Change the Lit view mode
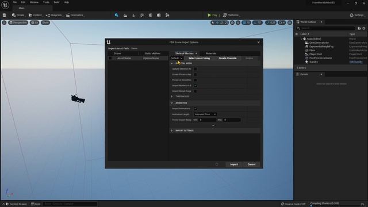 [x=34, y=22]
